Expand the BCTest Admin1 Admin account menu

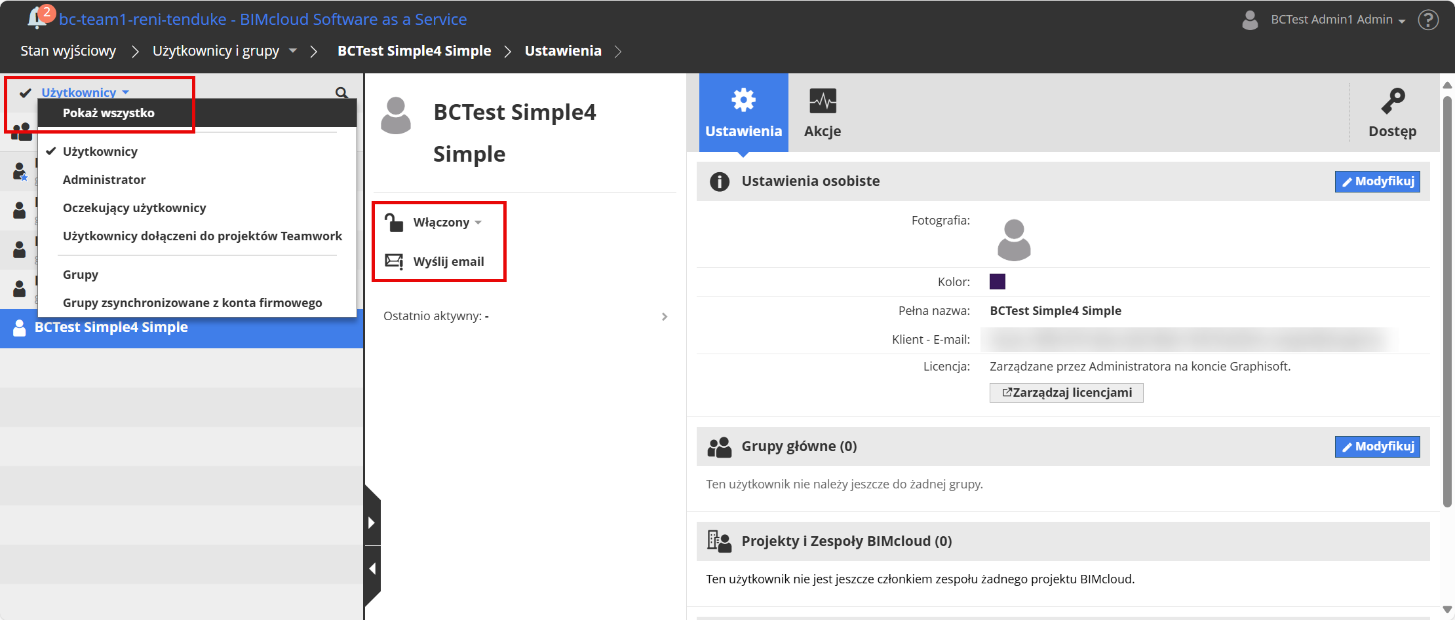click(x=1337, y=20)
